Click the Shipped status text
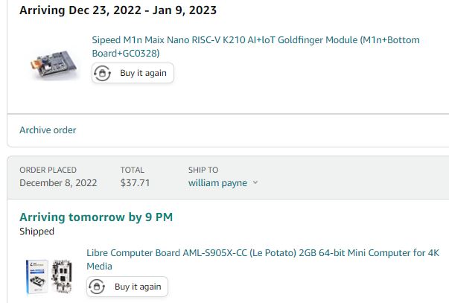Image resolution: width=449 pixels, height=303 pixels. (x=36, y=231)
